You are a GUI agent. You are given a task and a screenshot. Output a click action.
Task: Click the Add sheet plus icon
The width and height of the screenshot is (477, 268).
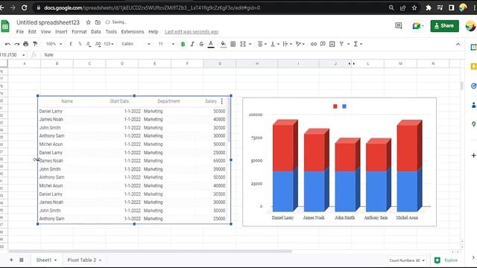(11, 260)
